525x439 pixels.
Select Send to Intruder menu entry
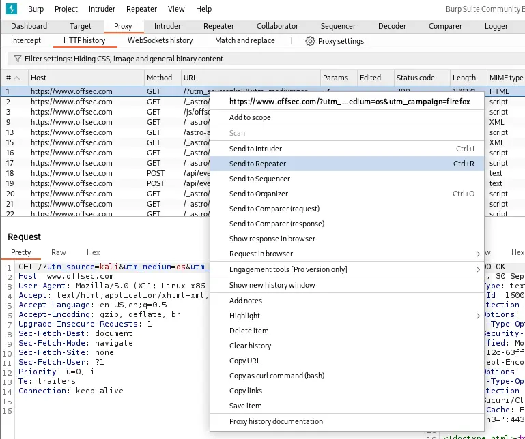tap(255, 149)
